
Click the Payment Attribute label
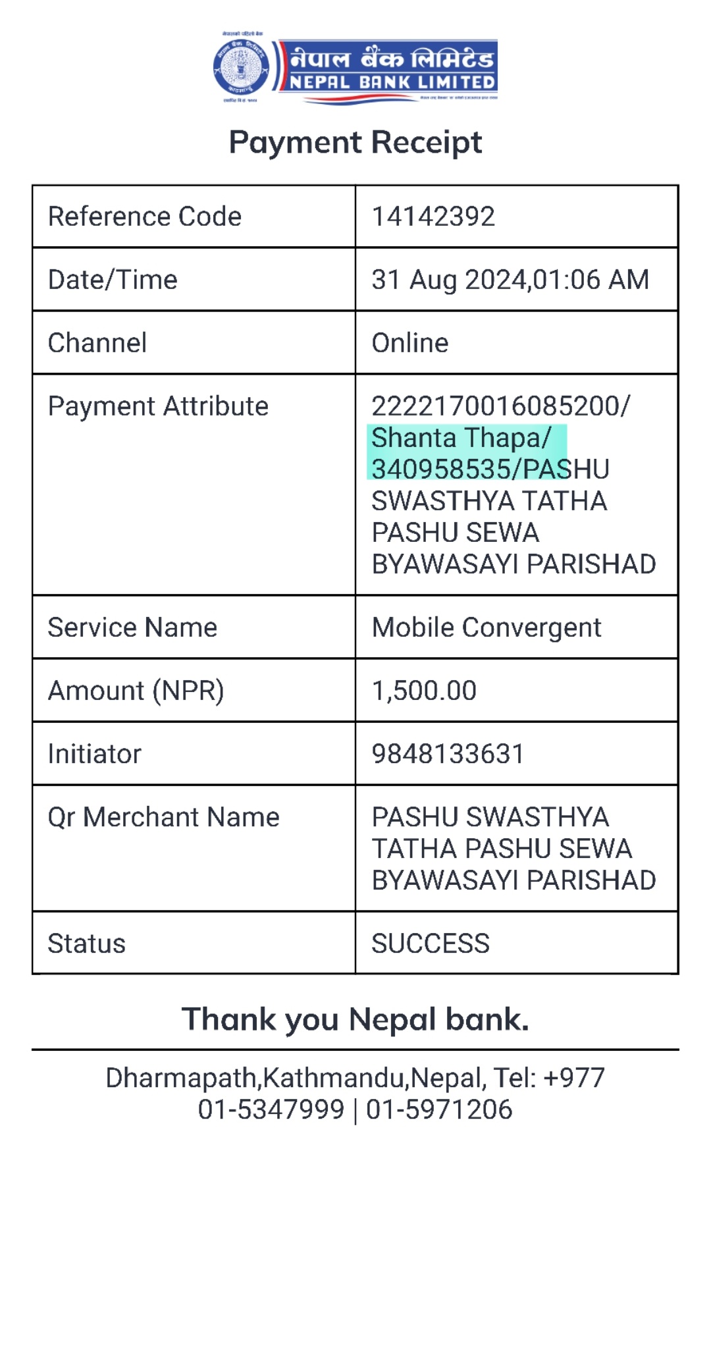pyautogui.click(x=158, y=406)
